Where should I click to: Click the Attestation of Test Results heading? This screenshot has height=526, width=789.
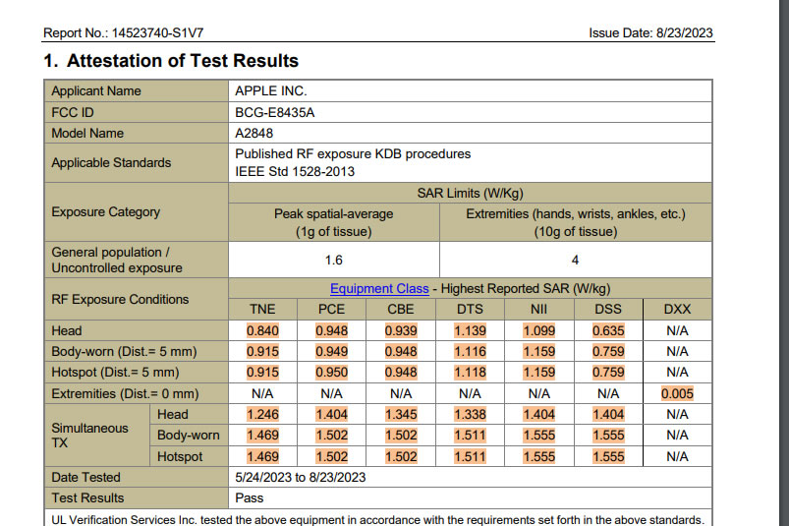click(x=169, y=61)
